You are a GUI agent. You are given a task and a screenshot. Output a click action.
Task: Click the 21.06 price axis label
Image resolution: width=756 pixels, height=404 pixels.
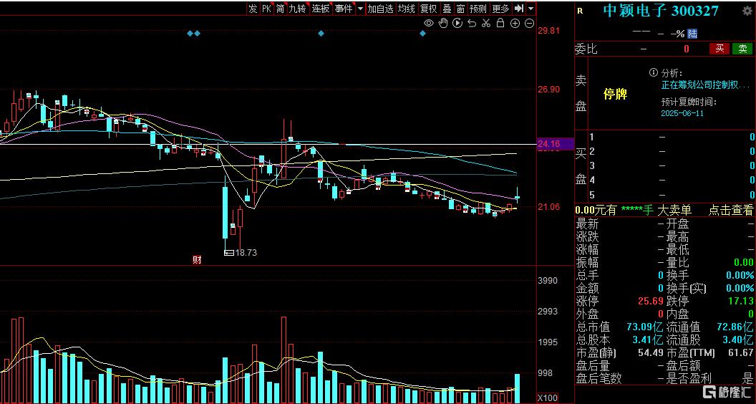(548, 207)
